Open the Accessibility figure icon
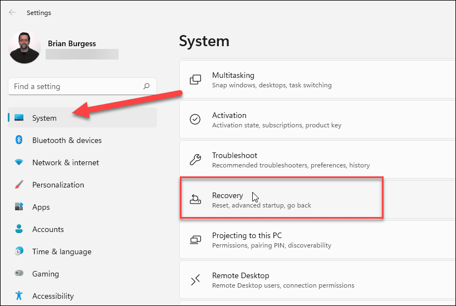This screenshot has height=306, width=456. (x=19, y=296)
